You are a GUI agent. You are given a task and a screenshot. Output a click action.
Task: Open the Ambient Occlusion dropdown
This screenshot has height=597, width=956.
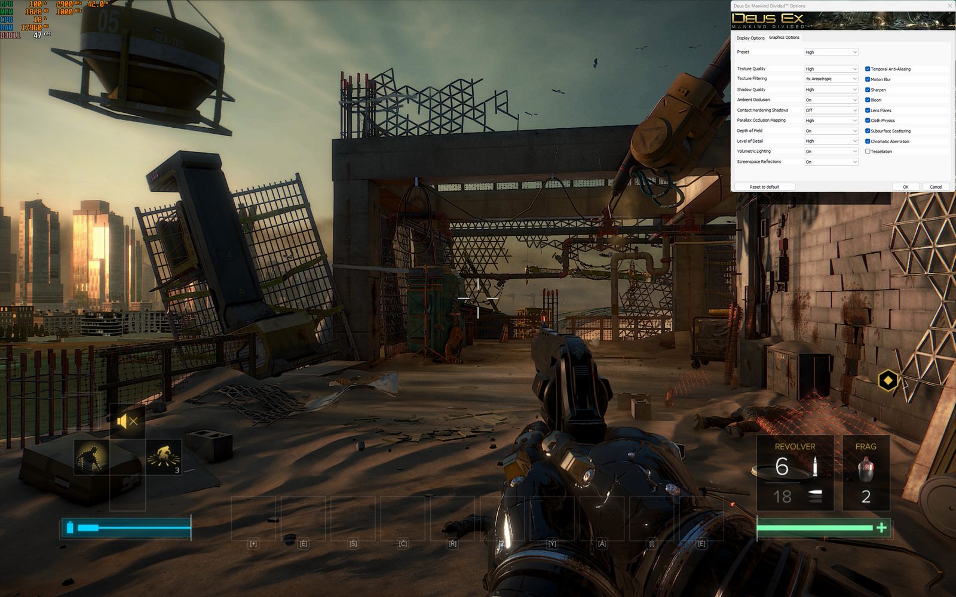coord(831,100)
